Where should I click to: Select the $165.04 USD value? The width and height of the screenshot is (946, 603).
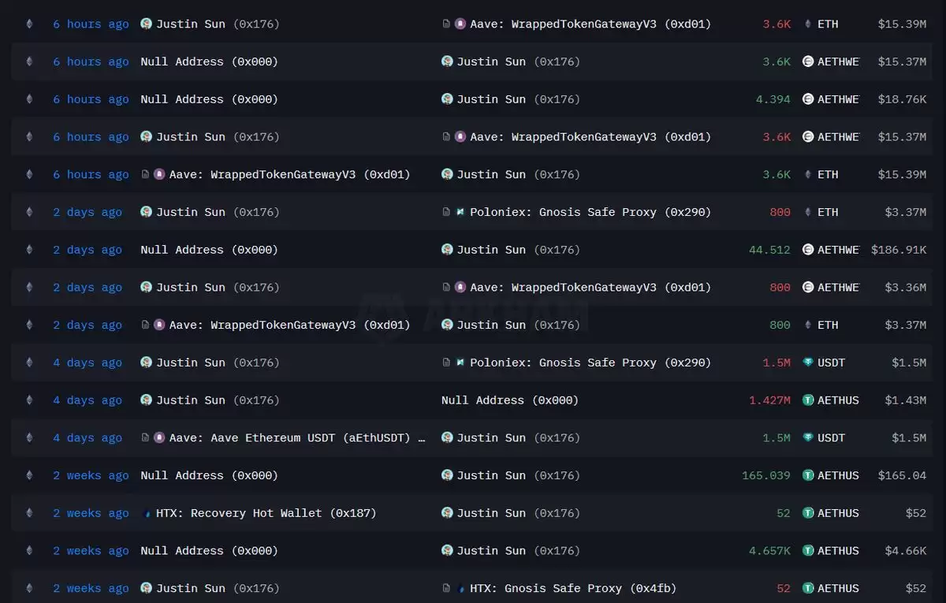pos(902,475)
